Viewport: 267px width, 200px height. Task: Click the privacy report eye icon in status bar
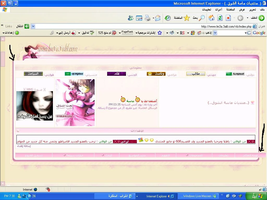click(48, 189)
